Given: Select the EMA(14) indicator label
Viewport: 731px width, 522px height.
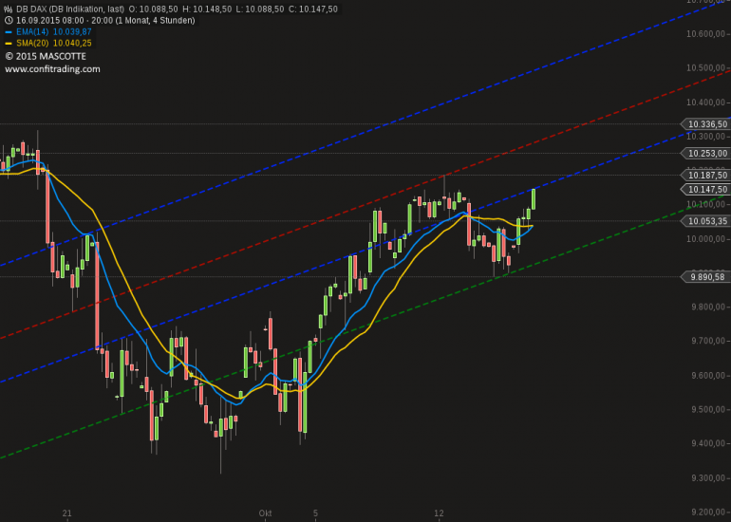Looking at the screenshot, I should [x=32, y=31].
